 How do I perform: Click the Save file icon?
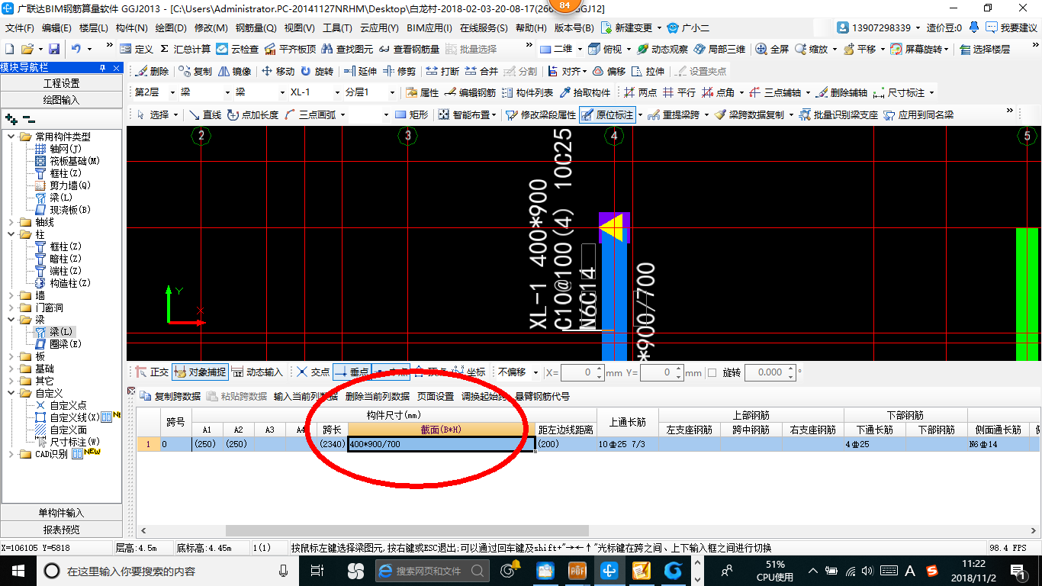[x=53, y=49]
